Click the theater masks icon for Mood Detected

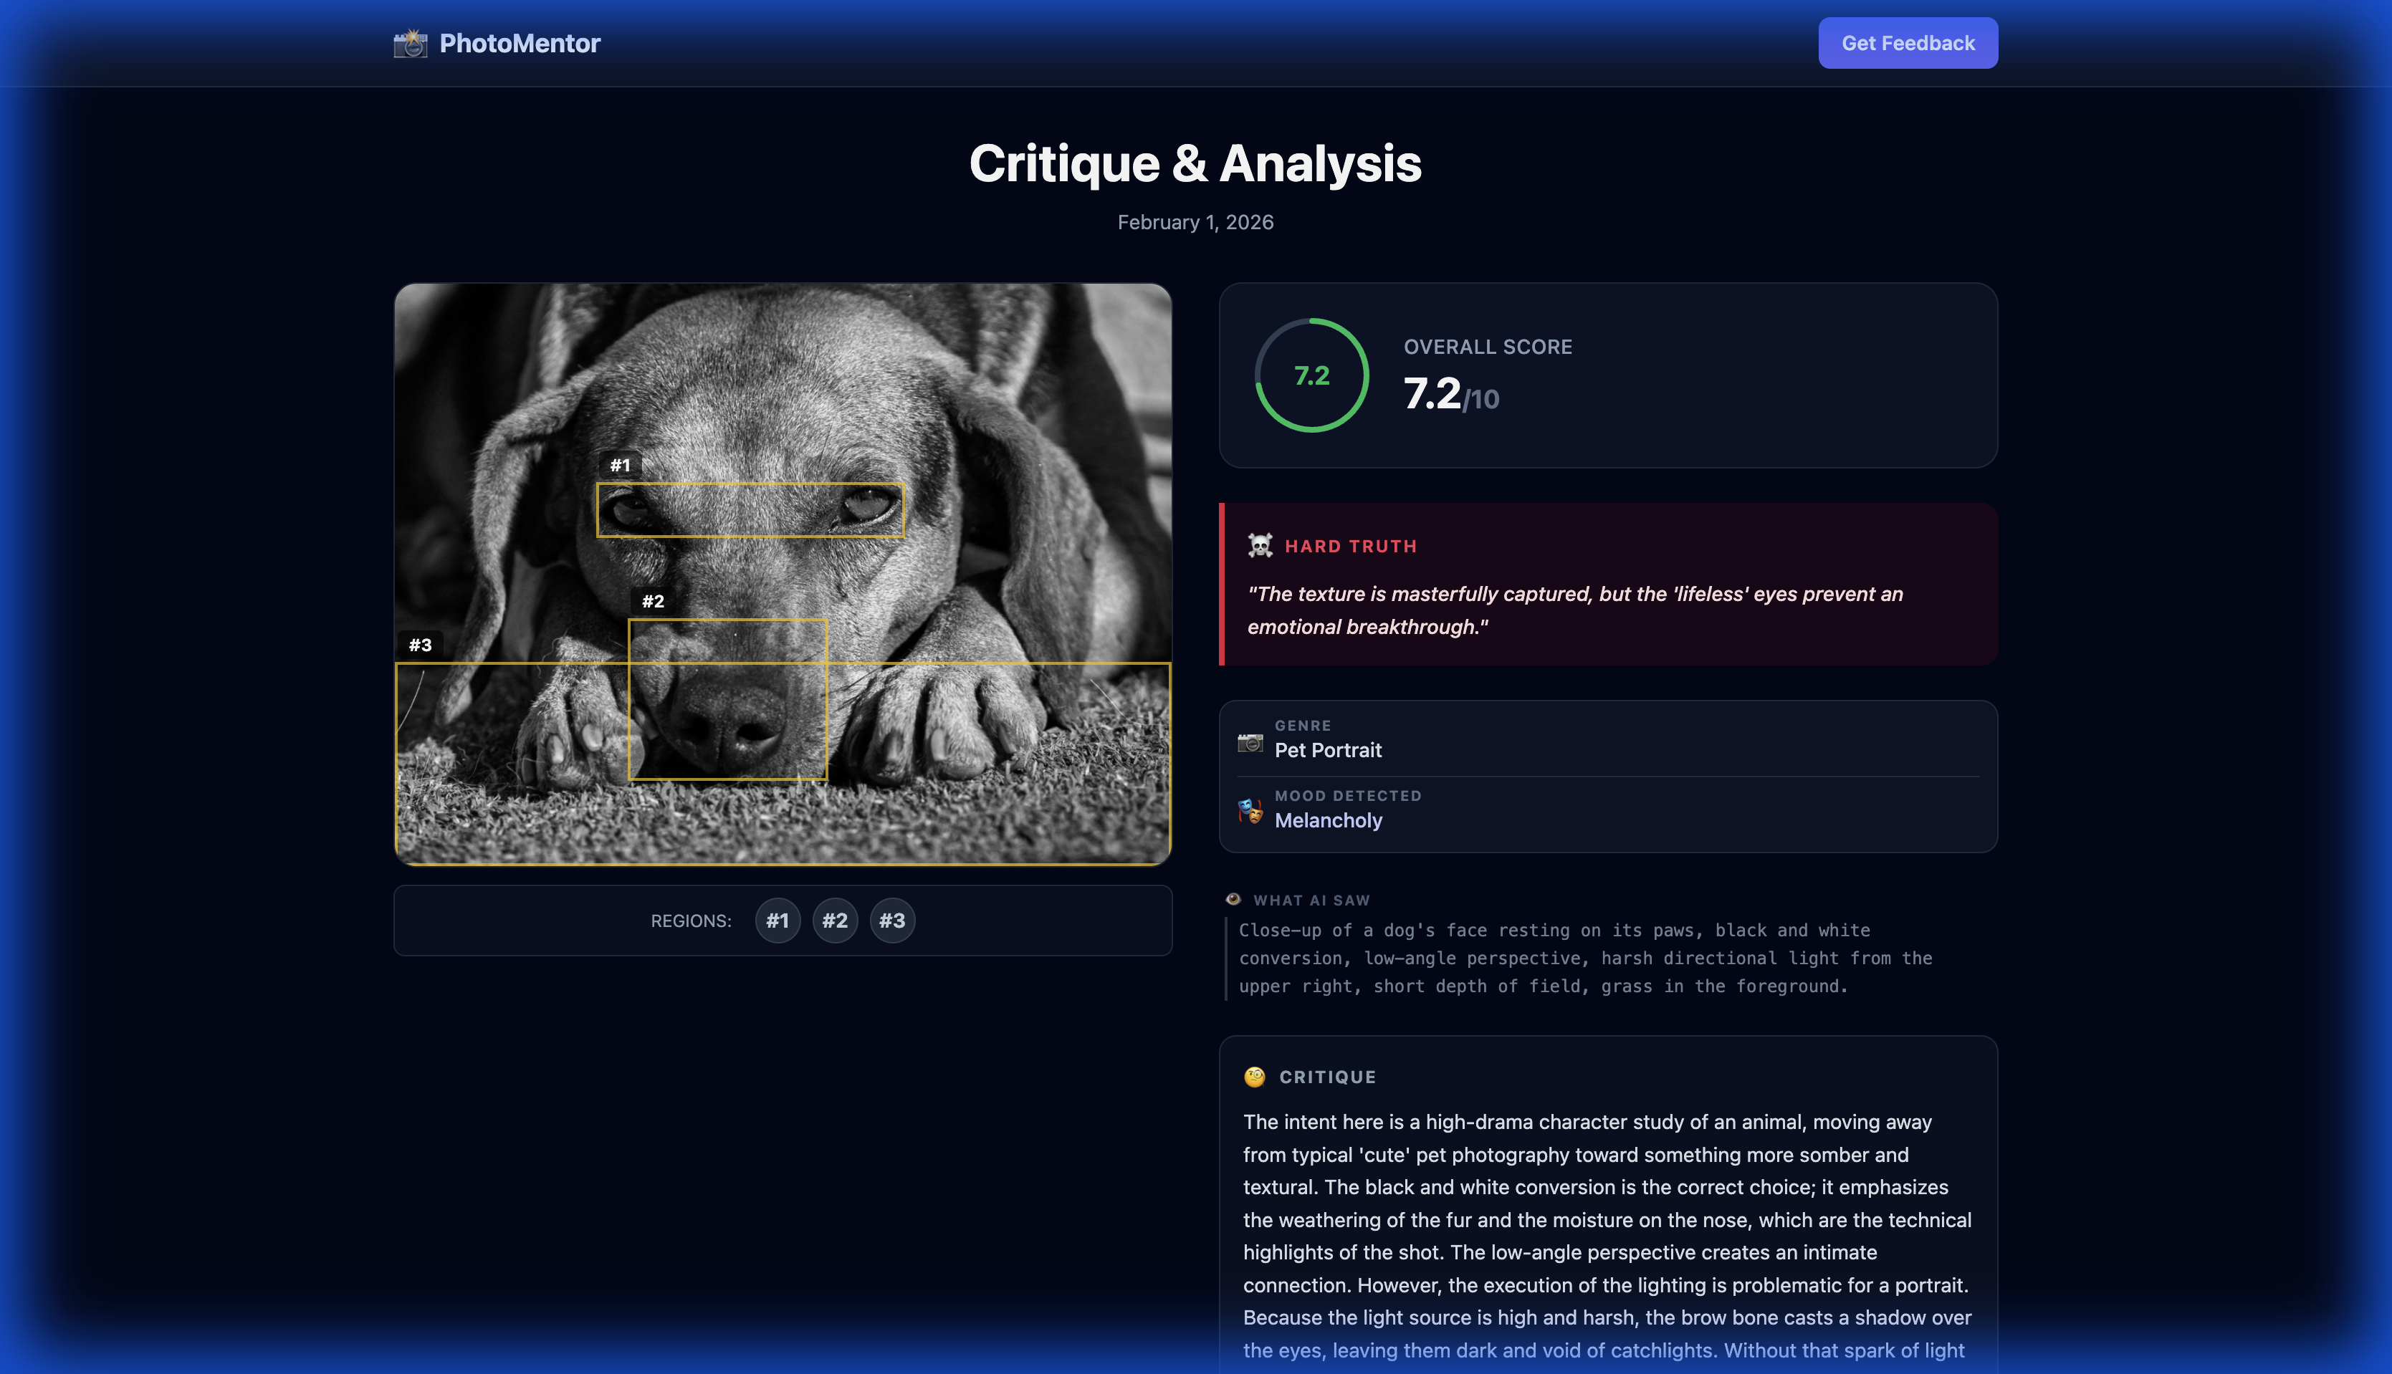coord(1252,812)
